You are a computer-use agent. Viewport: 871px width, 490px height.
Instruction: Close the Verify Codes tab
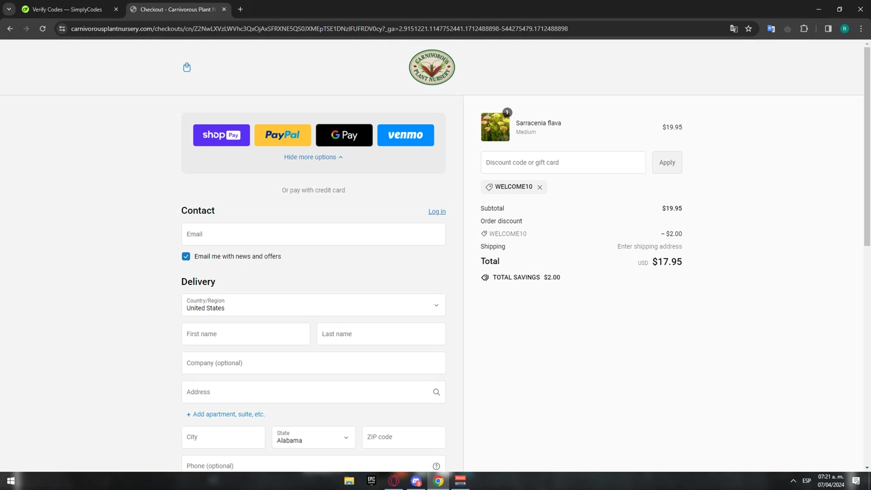116,9
